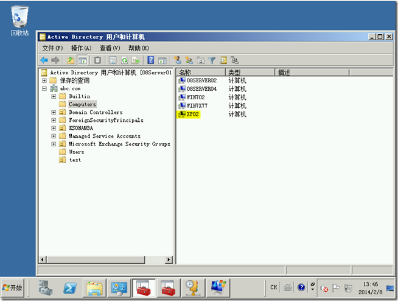Viewport: 398px width, 301px height.
Task: Click the network connection tray icon
Action: [347, 288]
